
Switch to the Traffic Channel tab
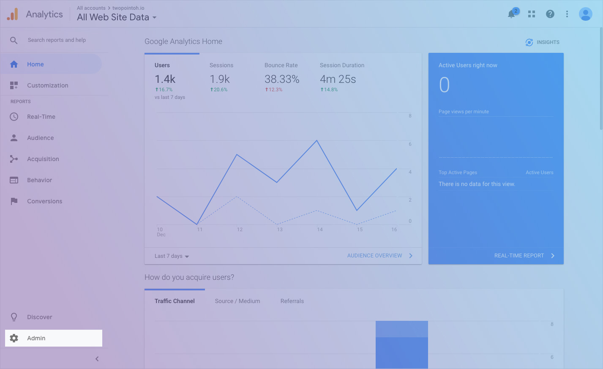click(x=175, y=301)
